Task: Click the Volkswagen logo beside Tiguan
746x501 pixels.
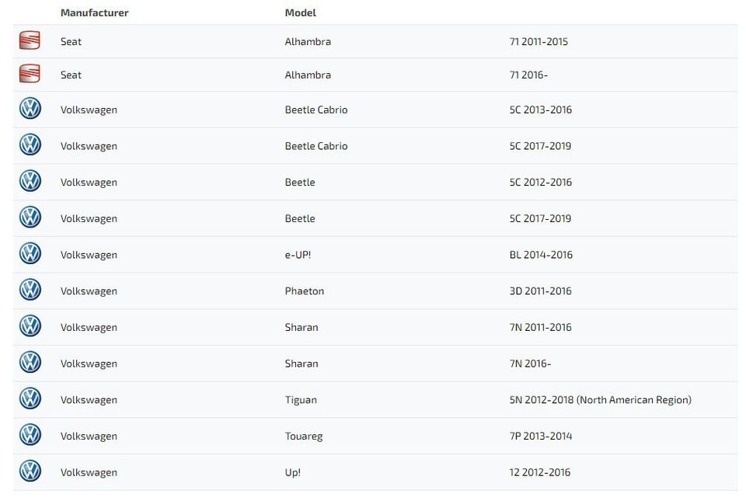Action: (30, 399)
